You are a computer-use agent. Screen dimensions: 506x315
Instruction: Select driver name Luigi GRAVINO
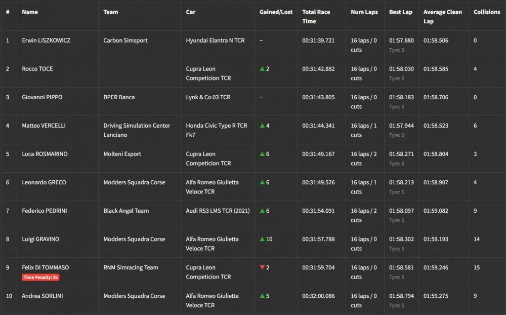pyautogui.click(x=40, y=240)
